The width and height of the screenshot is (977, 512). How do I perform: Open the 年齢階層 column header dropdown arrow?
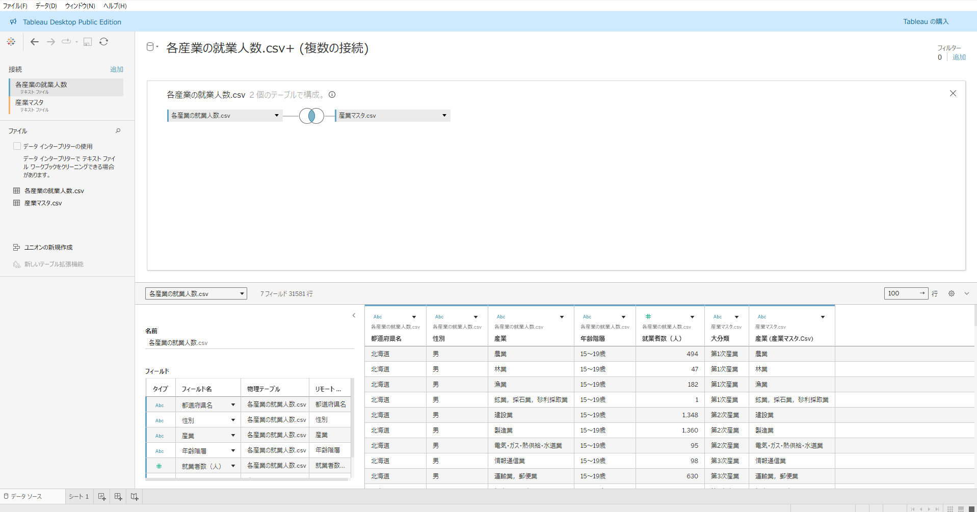point(623,317)
